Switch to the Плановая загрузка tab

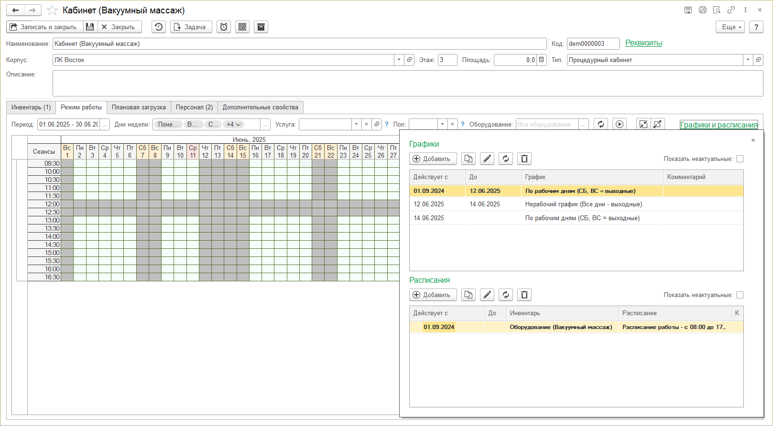(139, 107)
